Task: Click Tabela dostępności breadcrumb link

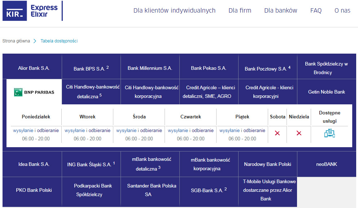Action: [x=59, y=41]
